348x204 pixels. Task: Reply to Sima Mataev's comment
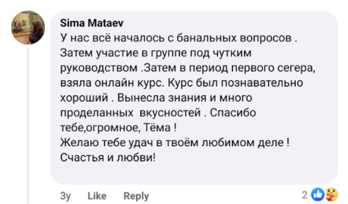click(x=136, y=196)
